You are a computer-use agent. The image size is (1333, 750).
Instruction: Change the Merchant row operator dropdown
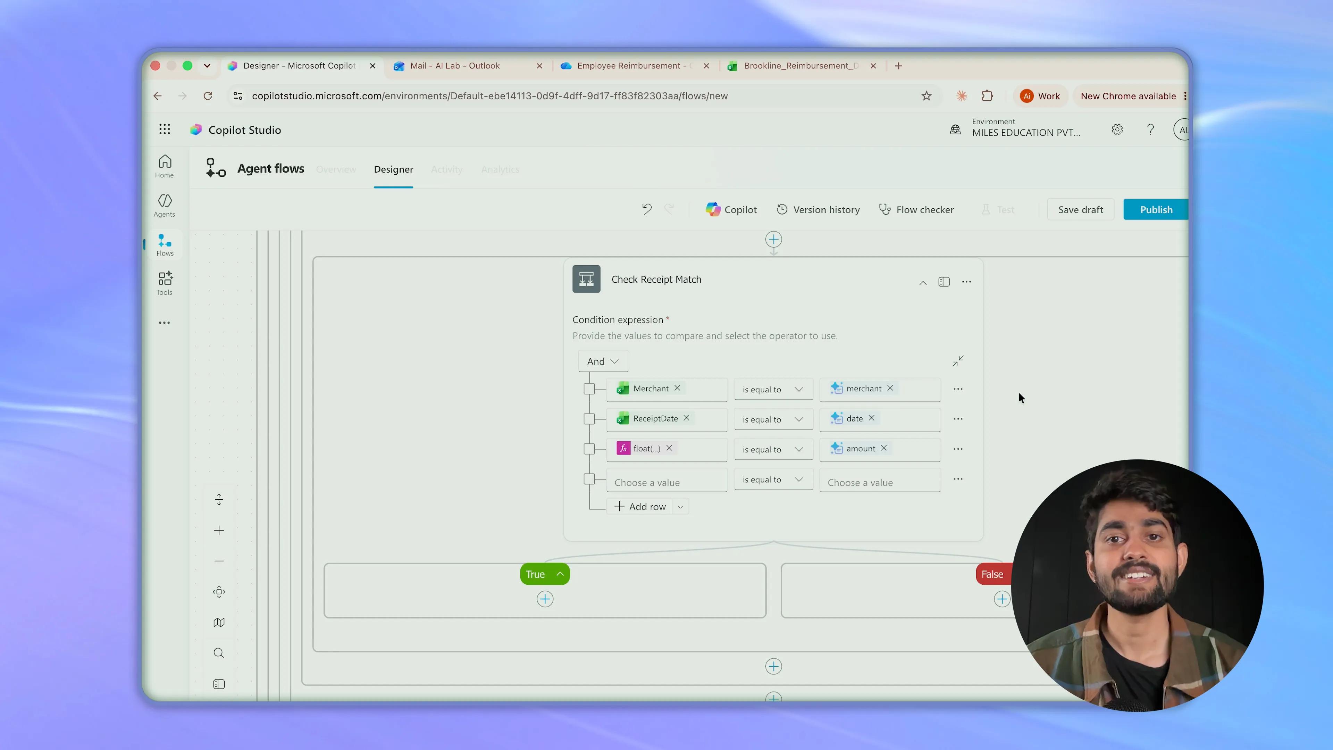[773, 389]
